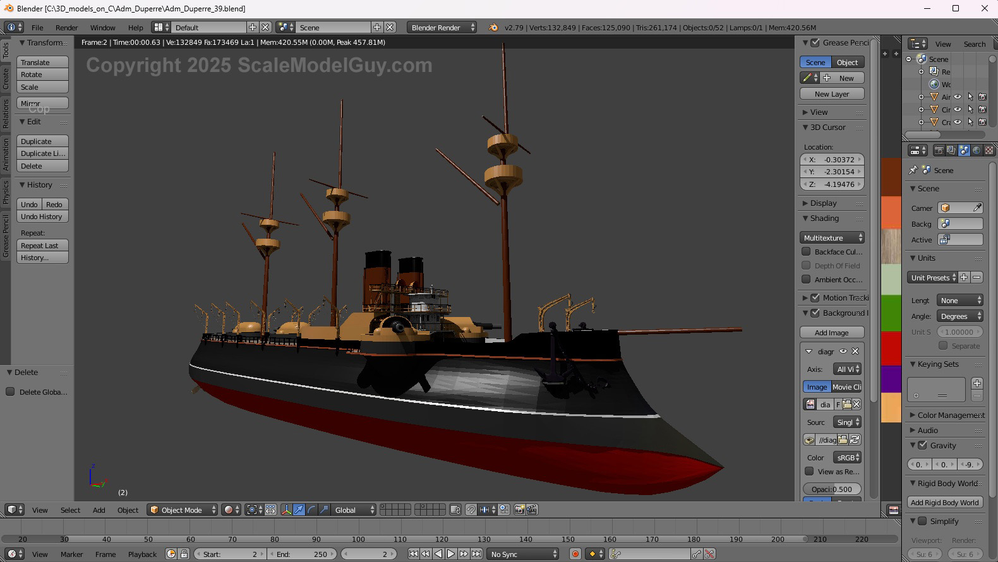Open the Multitexture shading dropdown
The image size is (998, 562).
click(832, 238)
